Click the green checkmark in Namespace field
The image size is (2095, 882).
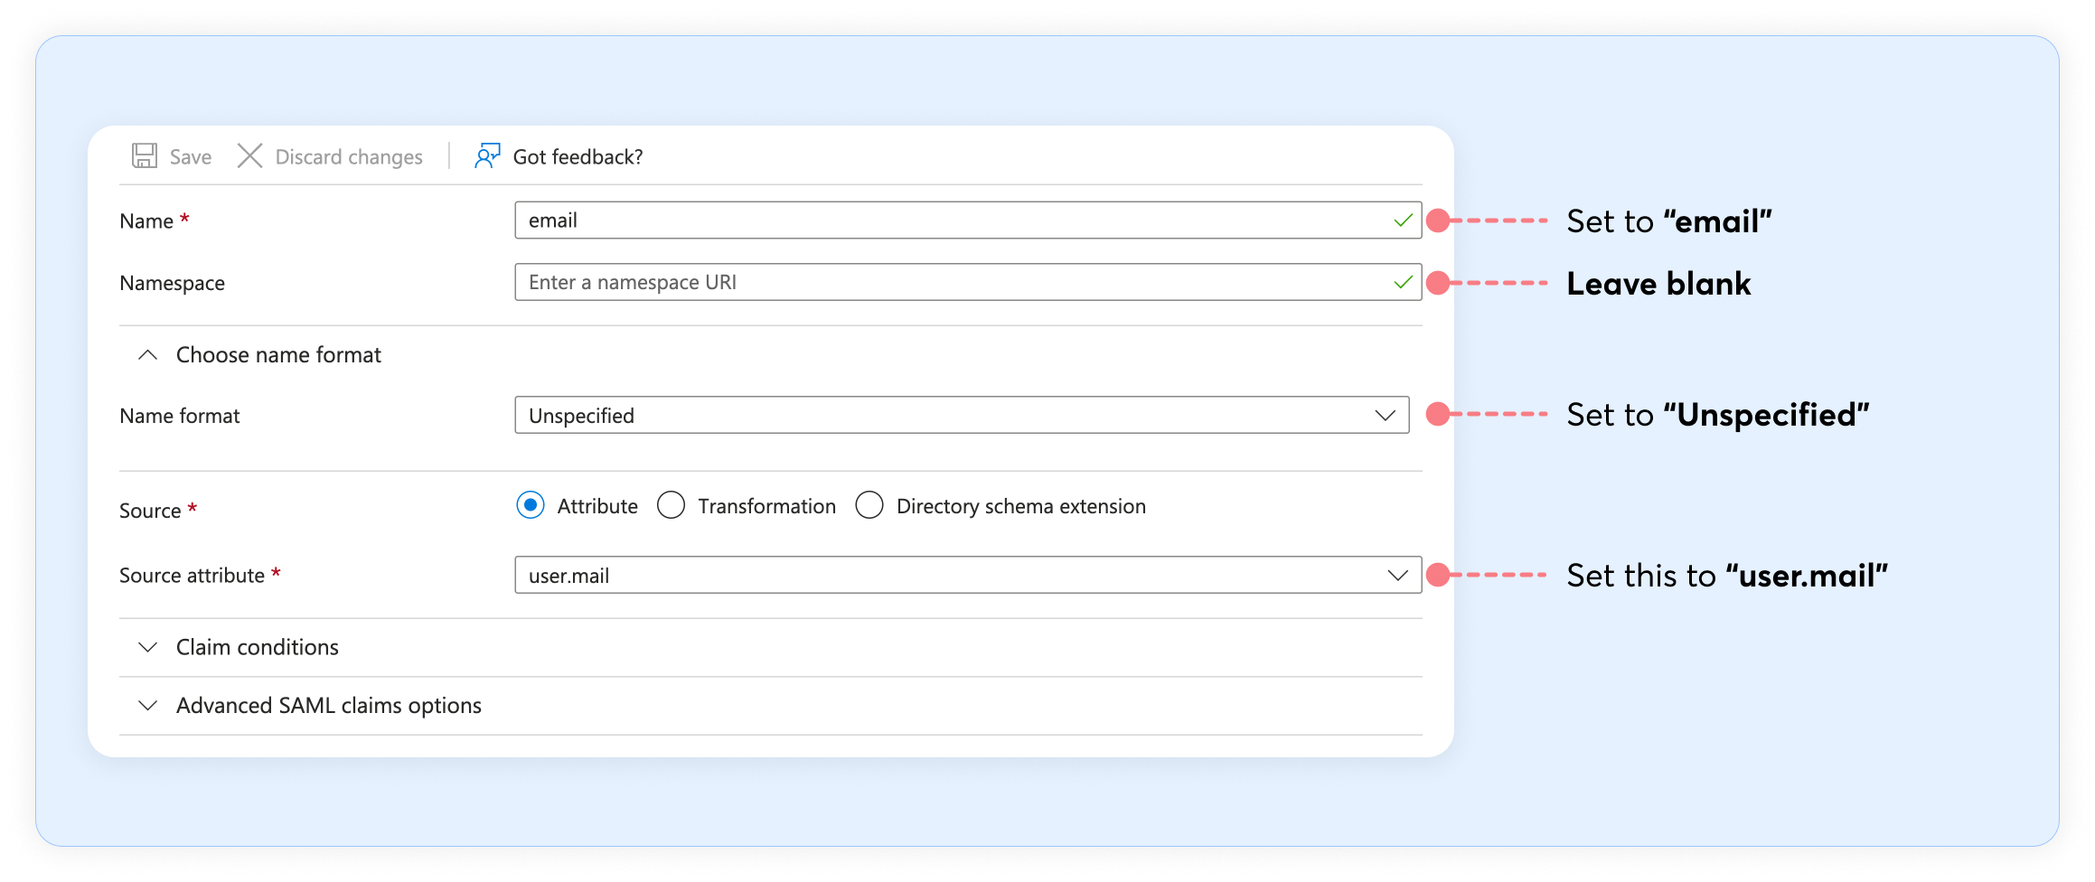[1403, 283]
